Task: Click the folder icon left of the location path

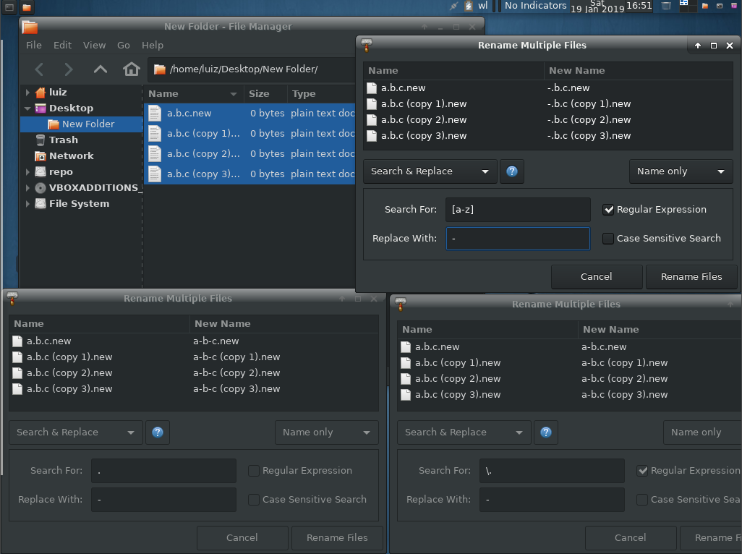Action: tap(160, 69)
